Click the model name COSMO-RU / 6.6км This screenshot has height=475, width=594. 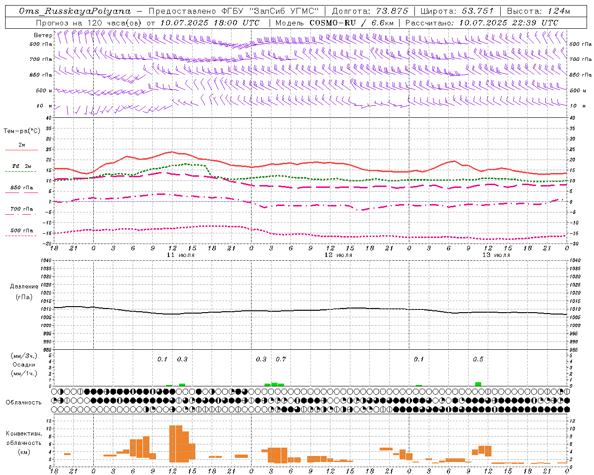[352, 23]
